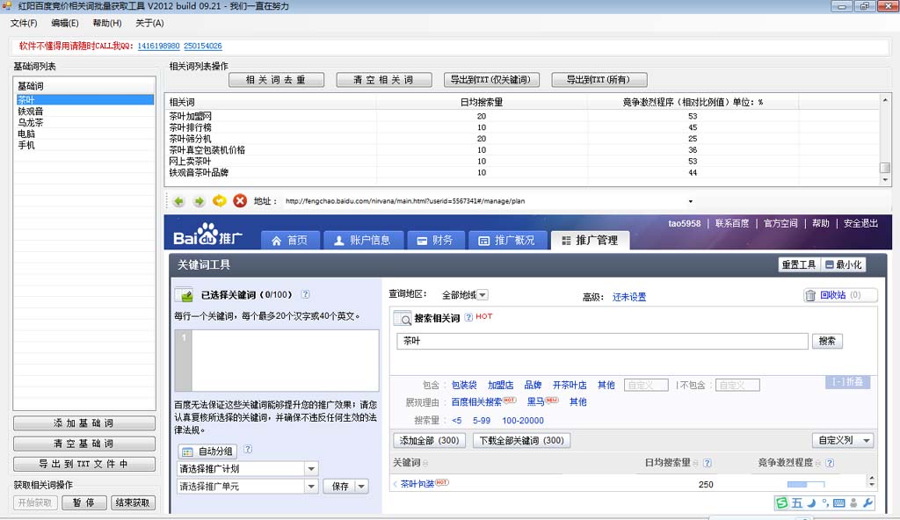This screenshot has height=520, width=900.
Task: Collapse the filter panel with 折叠
Action: [x=848, y=382]
